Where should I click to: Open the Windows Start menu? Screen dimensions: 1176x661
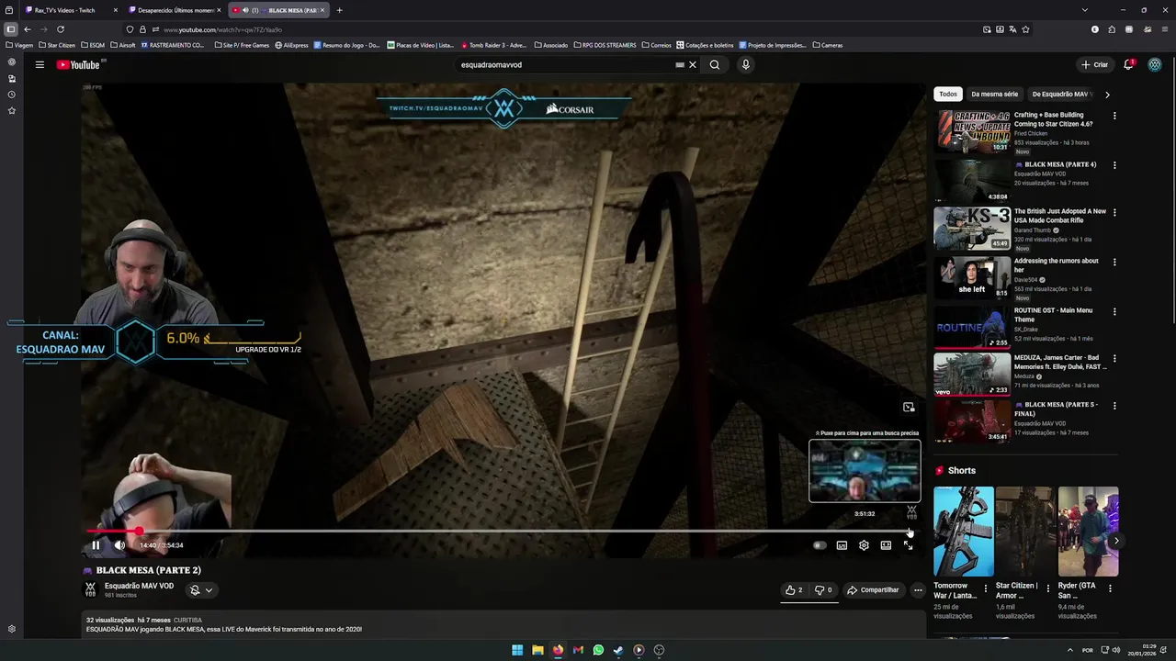pyautogui.click(x=517, y=650)
